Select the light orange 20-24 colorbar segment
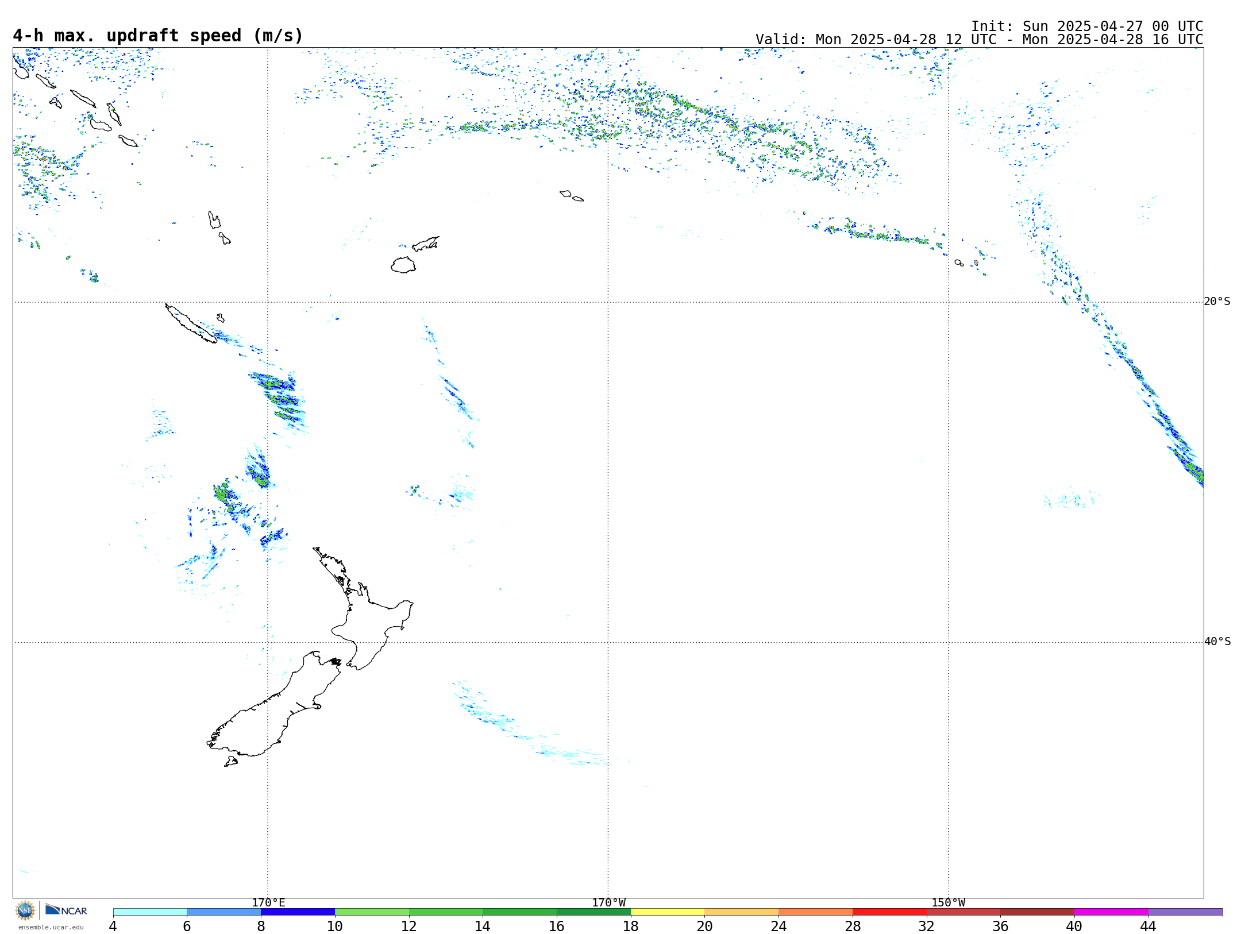Screen dimensions: 1241x934 click(x=742, y=912)
